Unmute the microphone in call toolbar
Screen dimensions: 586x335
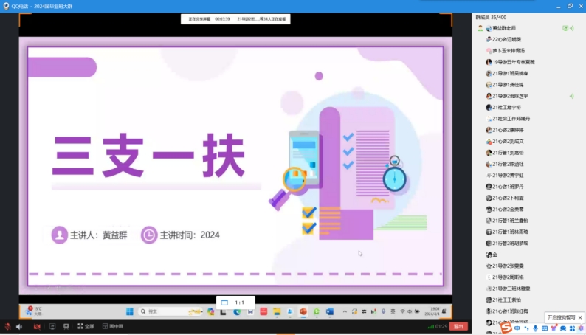(7, 326)
